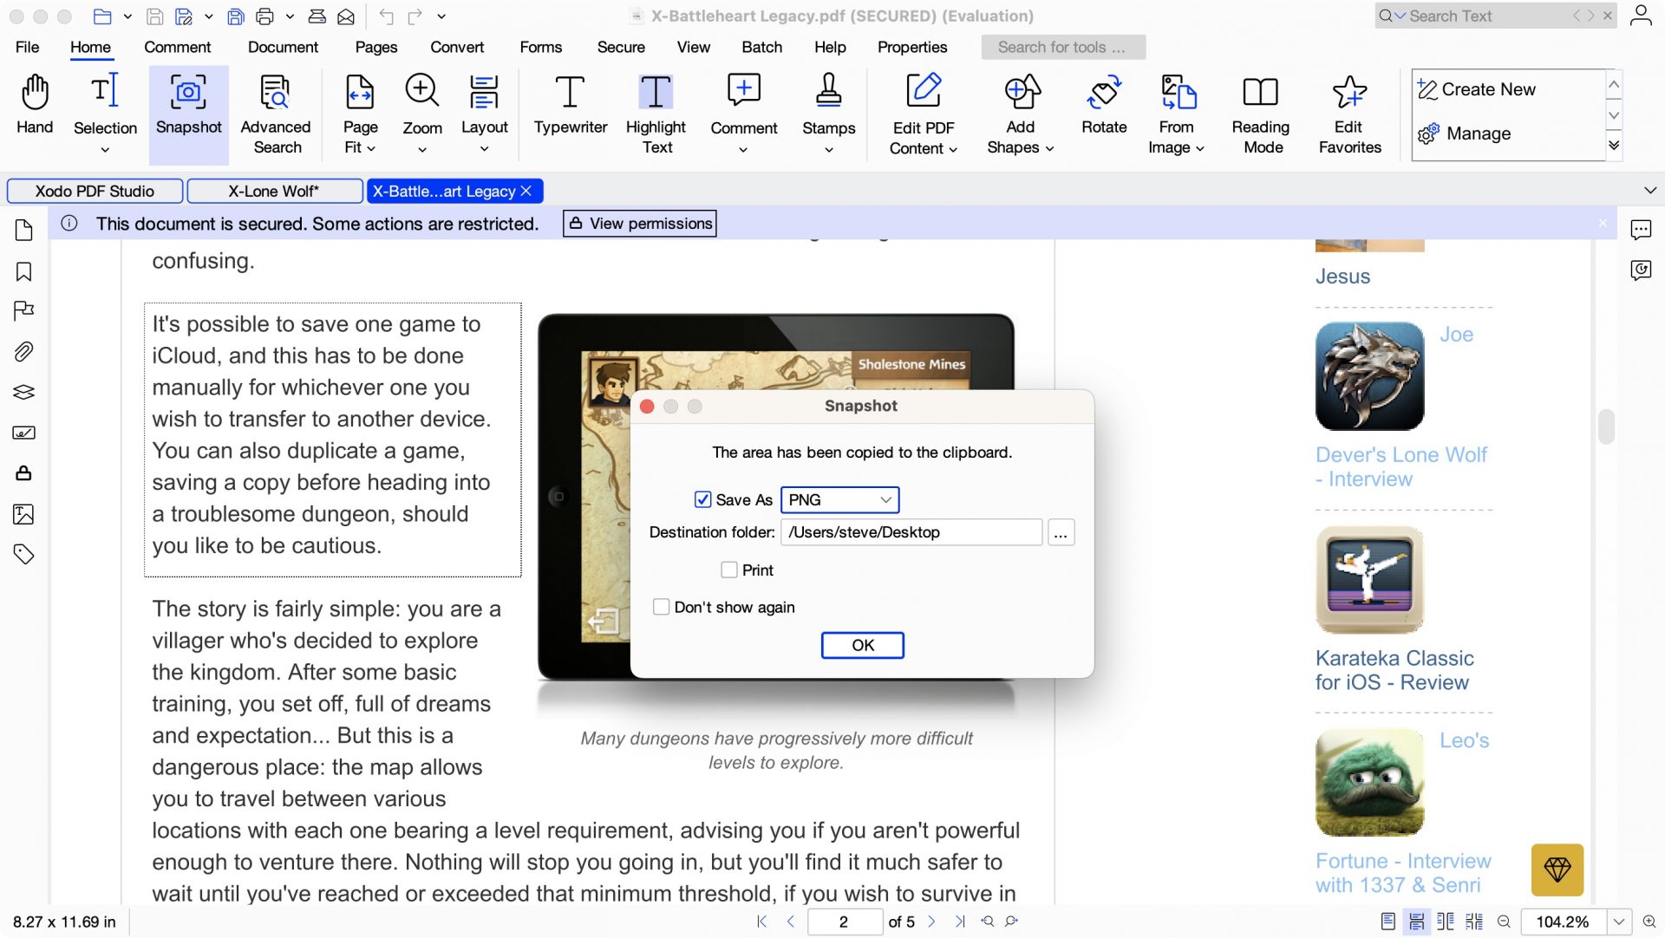Click the Destination folder text field

911,531
